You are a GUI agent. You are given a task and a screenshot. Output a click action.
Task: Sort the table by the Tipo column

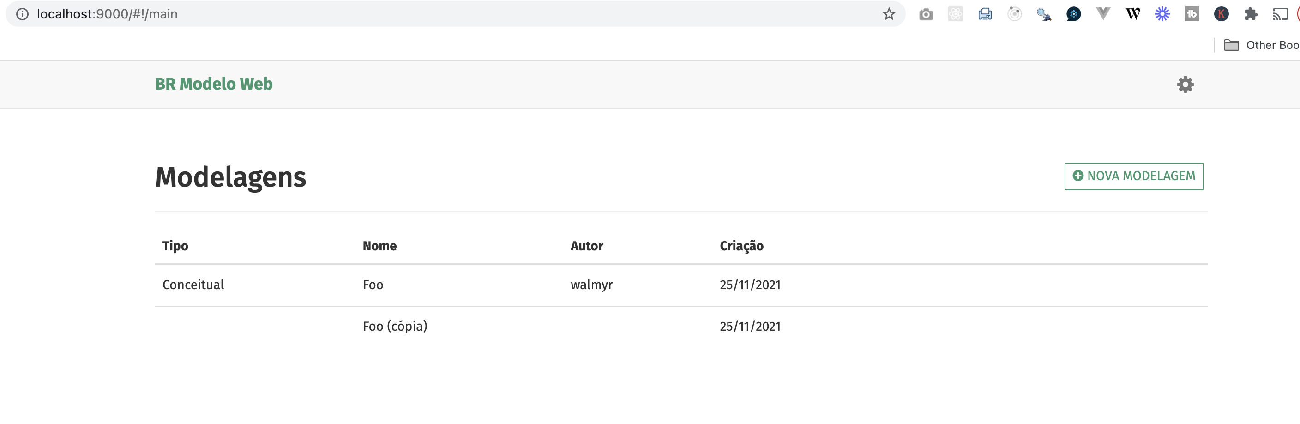[175, 246]
